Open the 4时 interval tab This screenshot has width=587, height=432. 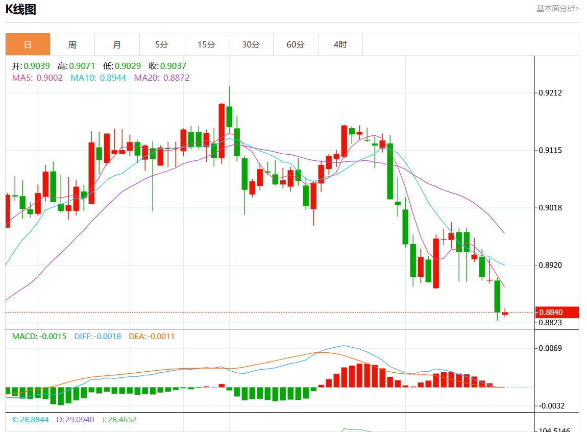pyautogui.click(x=340, y=44)
